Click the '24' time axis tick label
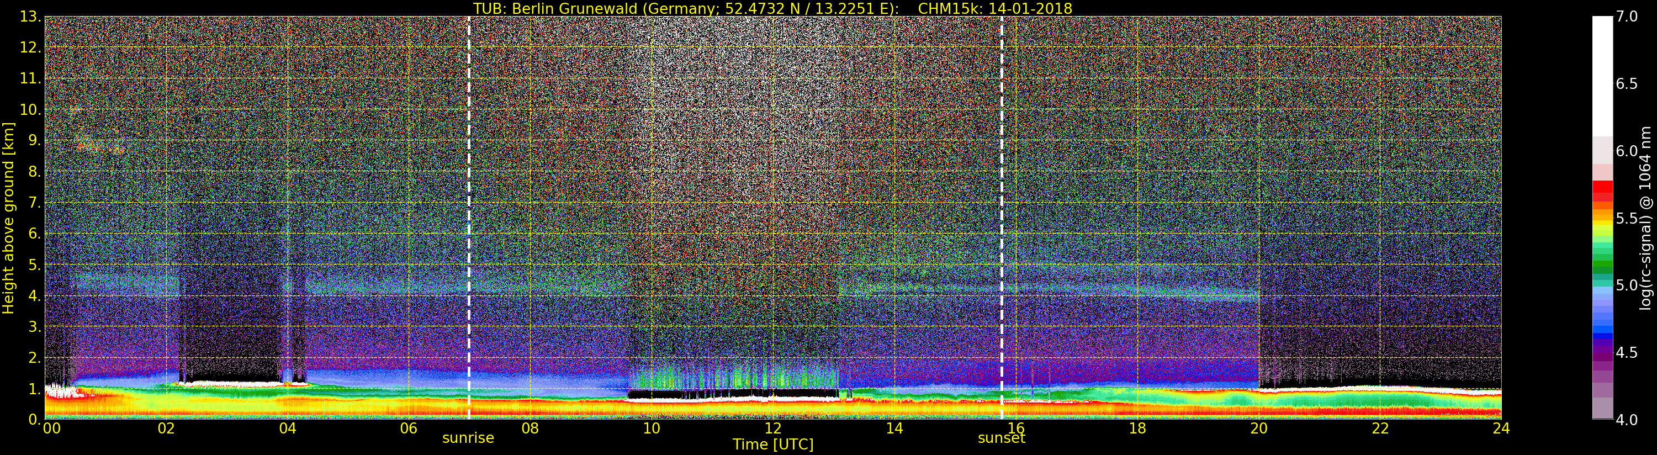 point(1501,428)
